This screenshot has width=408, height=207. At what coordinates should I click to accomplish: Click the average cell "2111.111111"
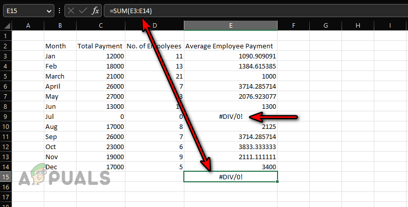point(231,157)
